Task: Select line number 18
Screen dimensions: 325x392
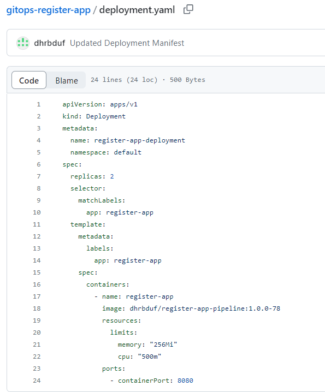Action: point(37,308)
